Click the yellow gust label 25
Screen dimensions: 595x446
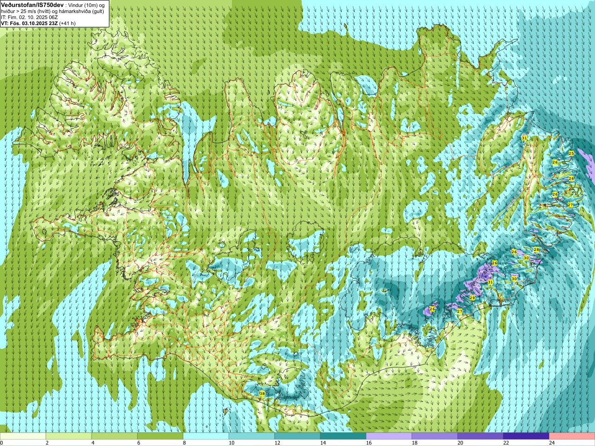[x=571, y=153]
